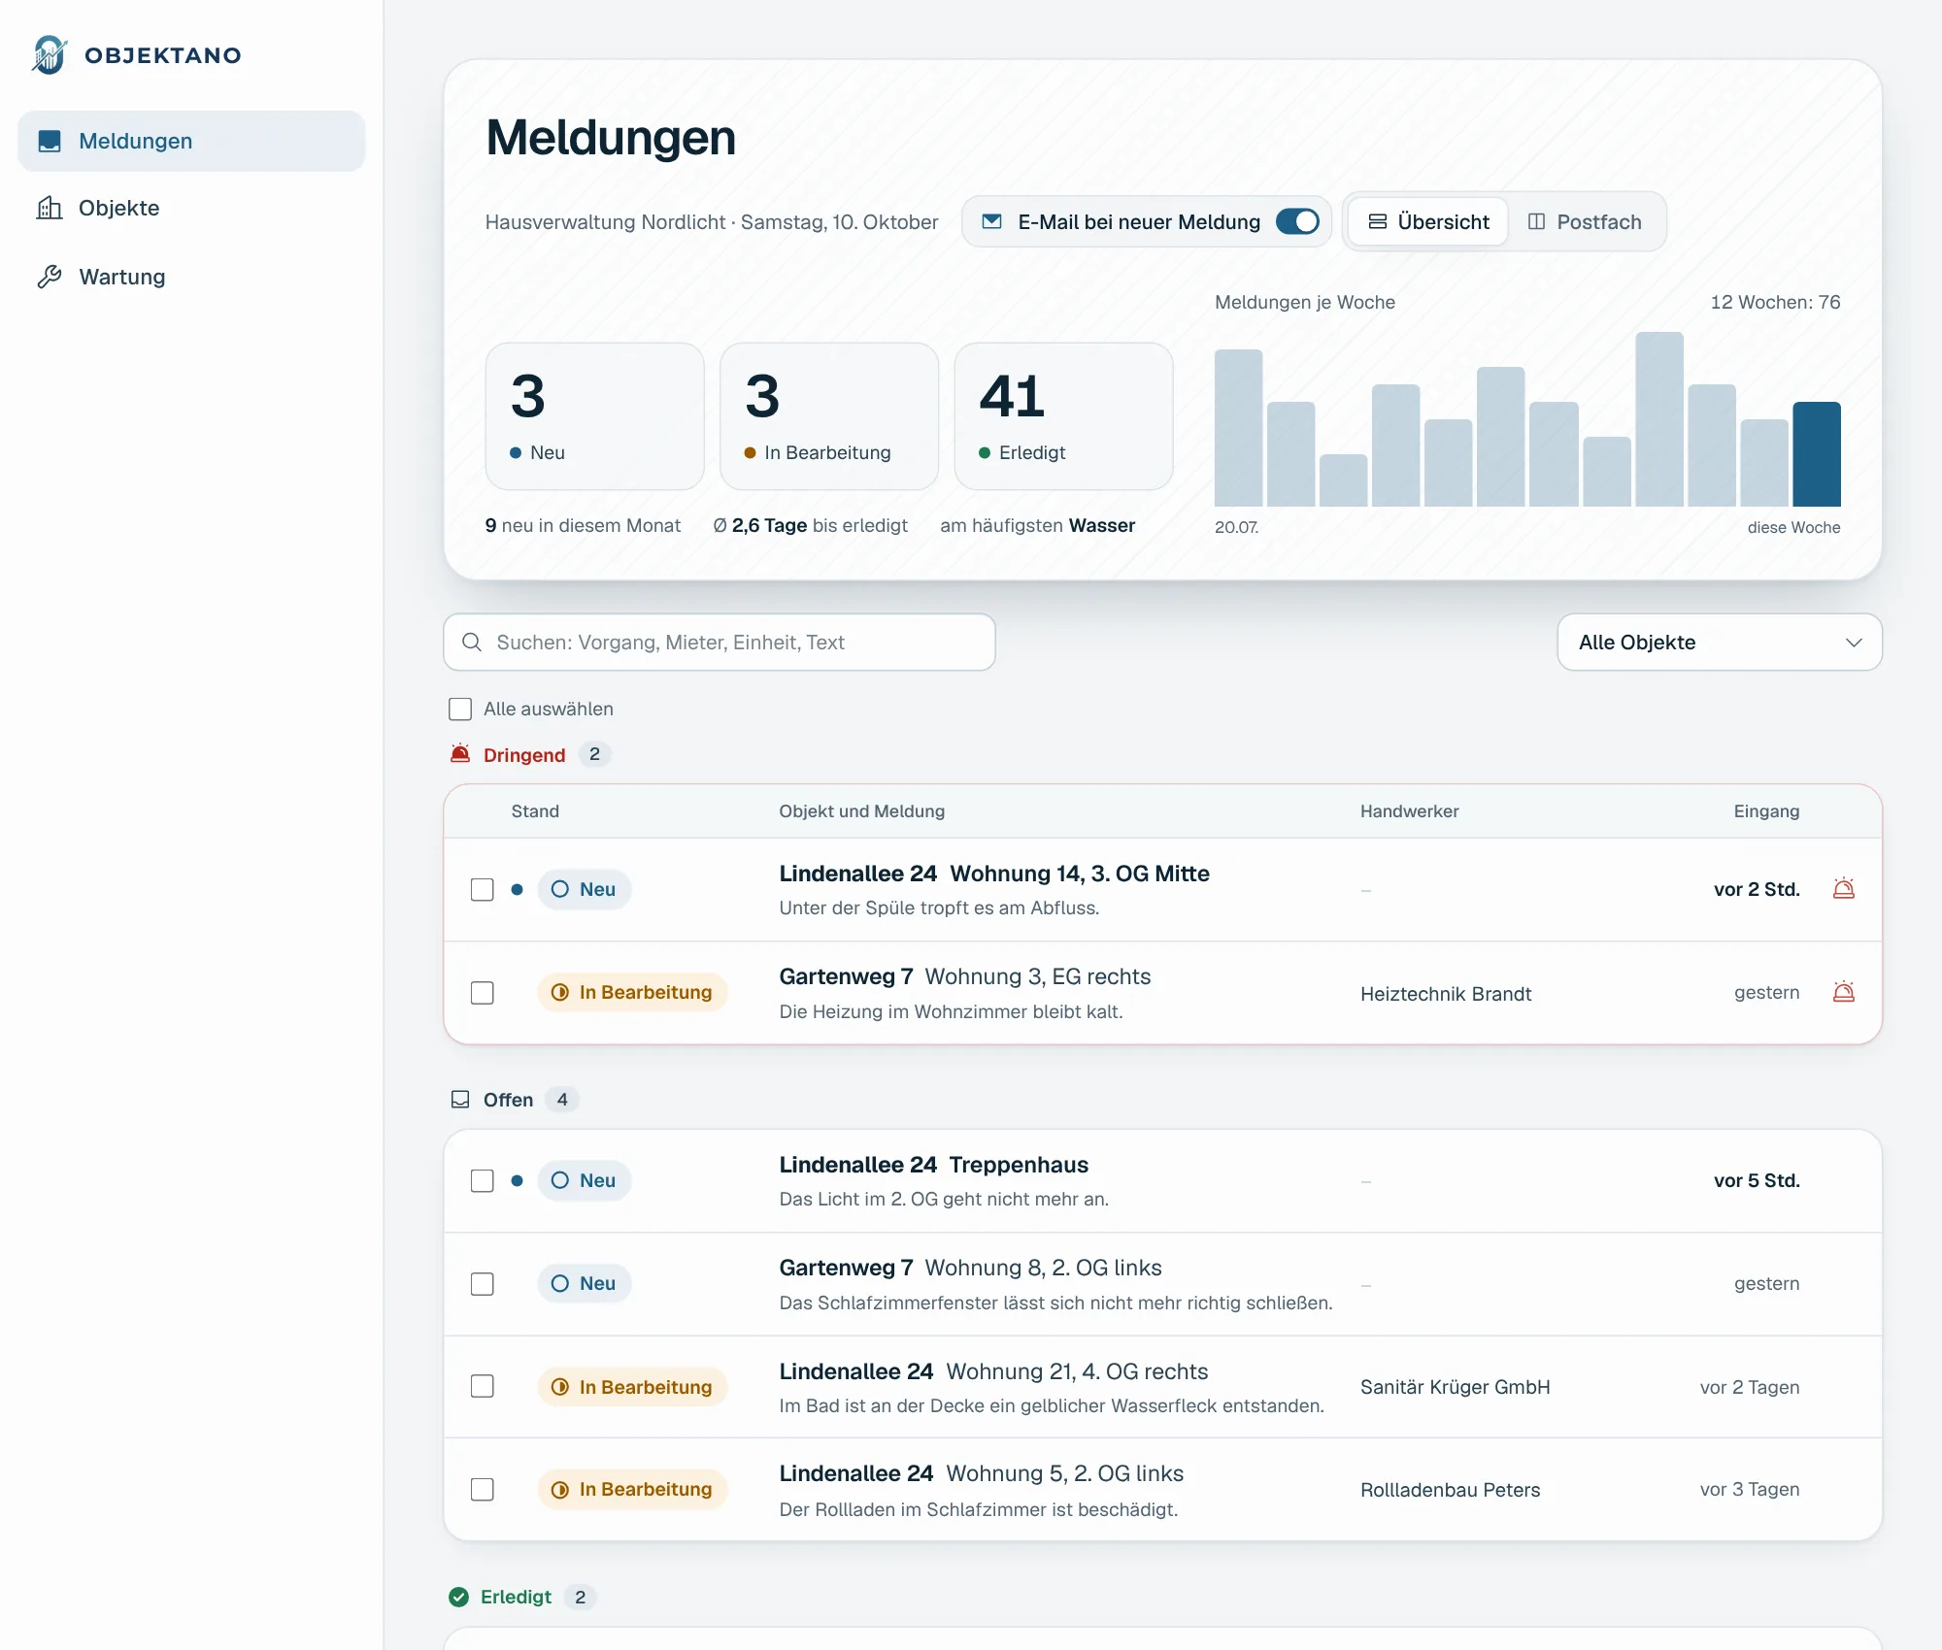Click the magnifier icon in search box
Screen dimensions: 1942x1650
(x=472, y=643)
